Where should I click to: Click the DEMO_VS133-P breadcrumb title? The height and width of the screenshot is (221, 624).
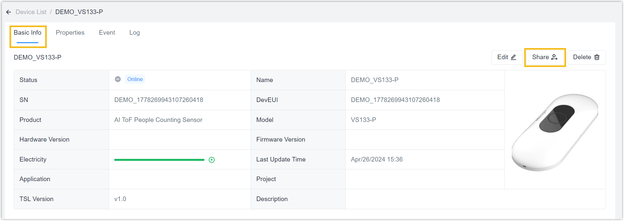[x=79, y=12]
